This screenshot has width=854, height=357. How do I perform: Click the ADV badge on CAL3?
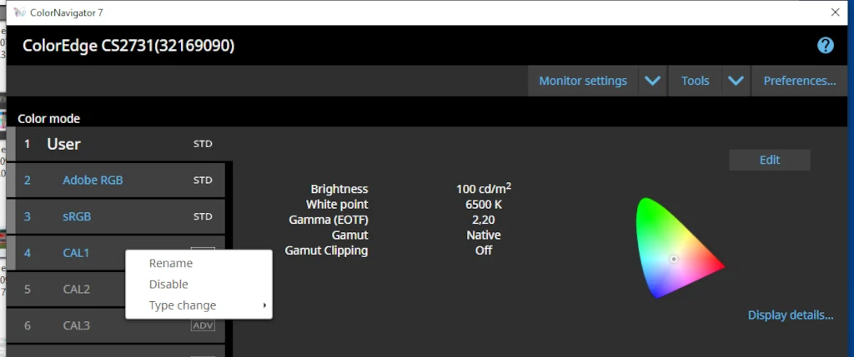[x=203, y=325]
